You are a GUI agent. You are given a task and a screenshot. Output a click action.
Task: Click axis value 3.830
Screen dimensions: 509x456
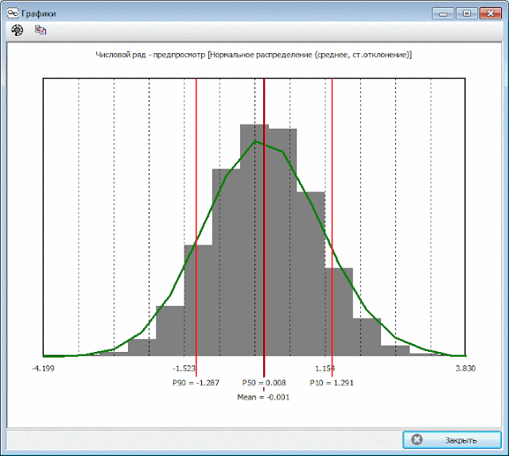(x=465, y=369)
